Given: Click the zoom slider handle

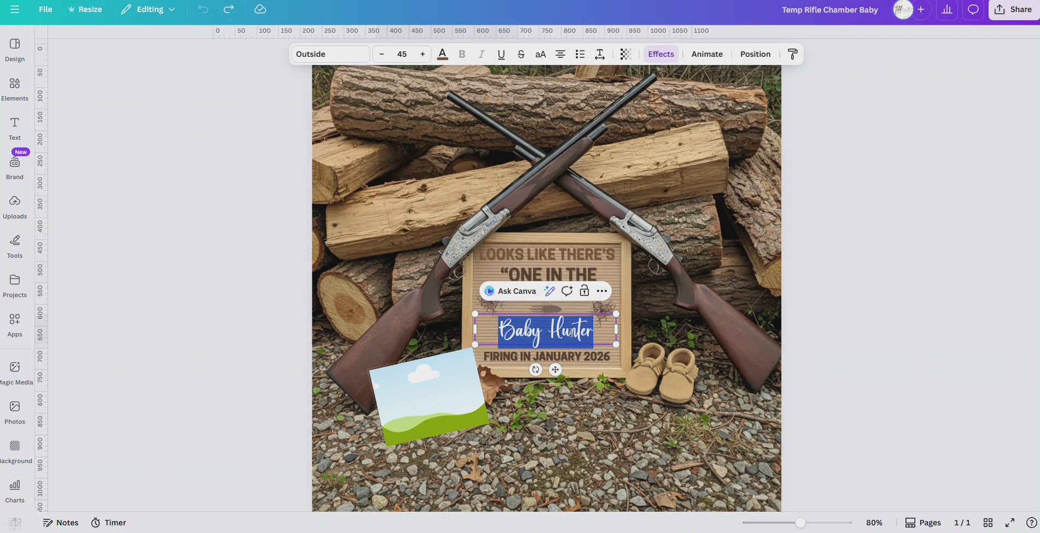Looking at the screenshot, I should [x=800, y=523].
